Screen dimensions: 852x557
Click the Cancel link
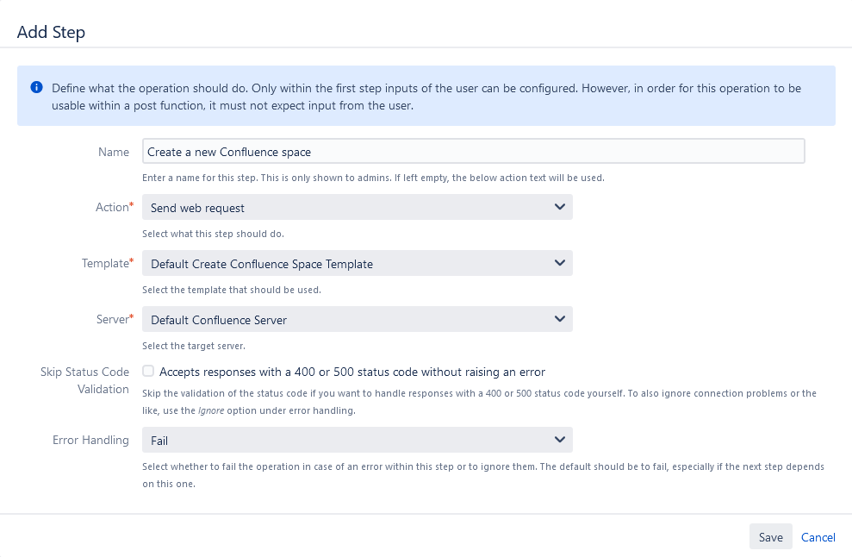(x=818, y=537)
